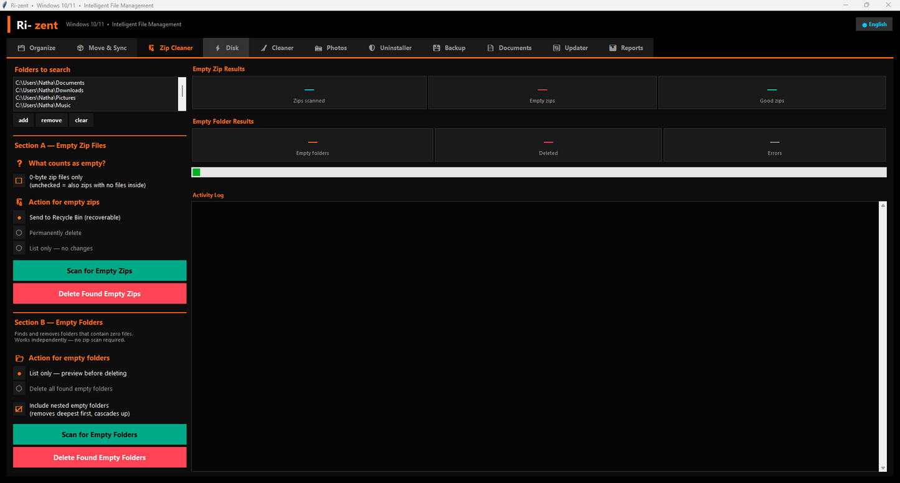Click the question mark help icon

19,163
